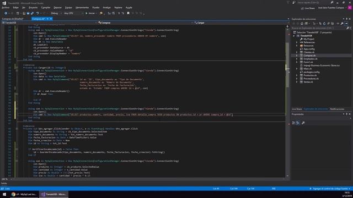Image resolution: width=353 pixels, height=198 pixels.
Task: Close the Compras.vb tab
Action: (51, 19)
